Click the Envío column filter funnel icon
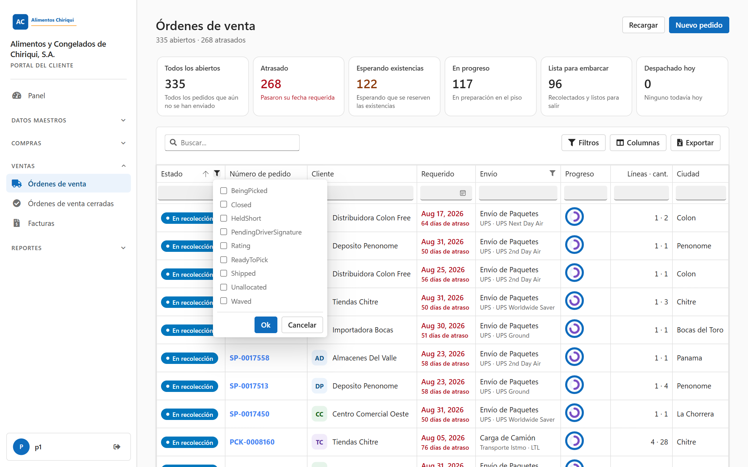The width and height of the screenshot is (748, 467). (x=552, y=173)
